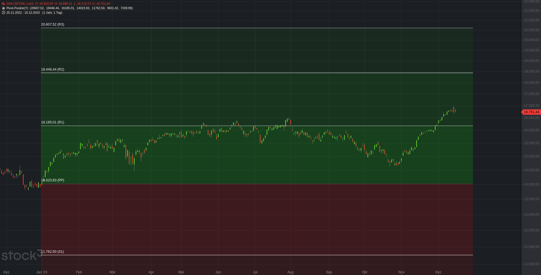Click the candlestick icon beside DAX title
541x275 pixels.
click(x=3, y=4)
